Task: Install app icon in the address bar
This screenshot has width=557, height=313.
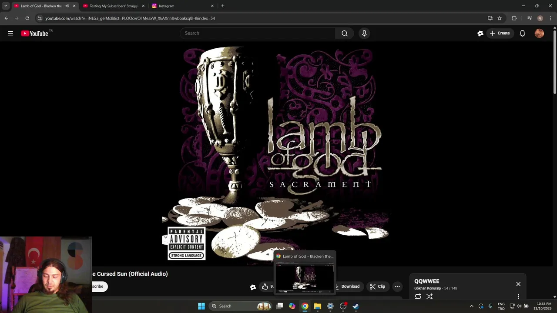Action: tap(490, 18)
